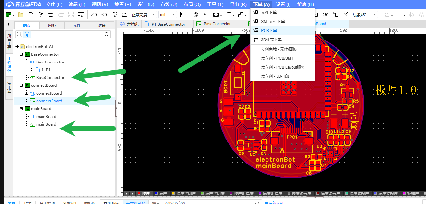The width and height of the screenshot is (426, 204).
Task: Place a via with circle tool
Action: point(195,15)
